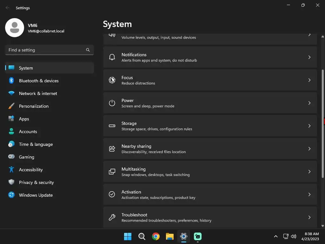The height and width of the screenshot is (244, 325).
Task: Expand Storage settings chevron
Action: (309, 126)
